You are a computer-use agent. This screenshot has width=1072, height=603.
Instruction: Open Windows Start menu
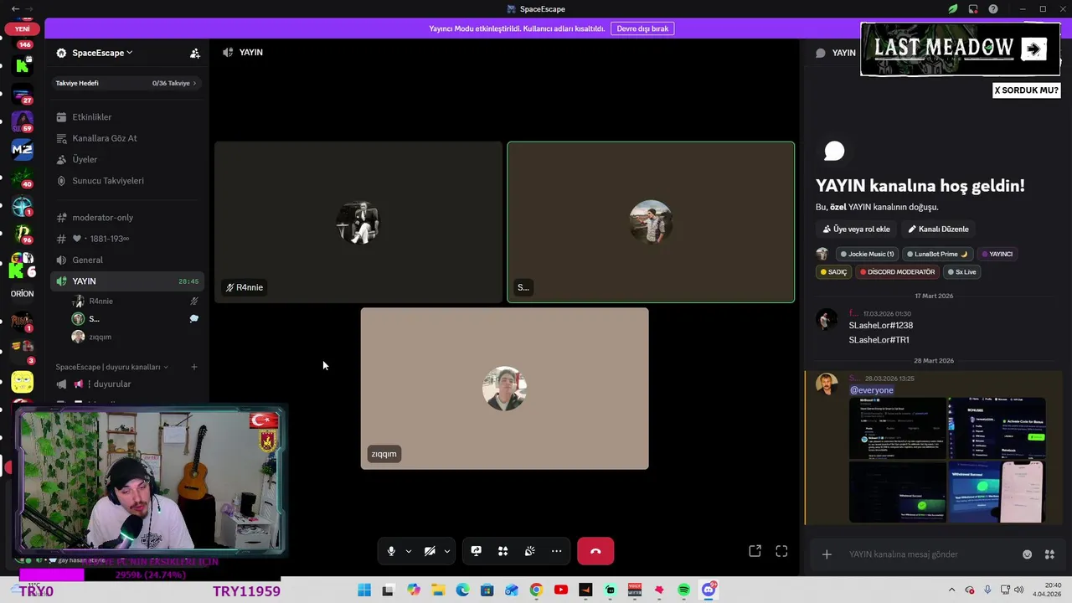[x=364, y=590]
